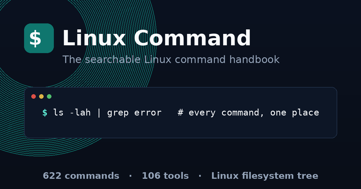Click the teal dollar-sign logo icon

pos(39,38)
